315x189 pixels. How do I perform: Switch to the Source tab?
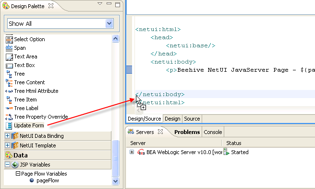pyautogui.click(x=192, y=119)
